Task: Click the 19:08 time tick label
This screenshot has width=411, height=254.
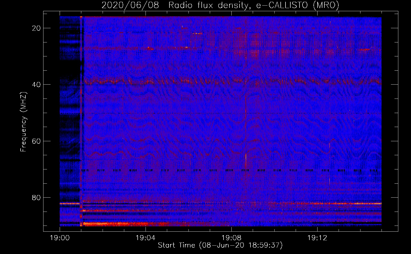Action: [231, 238]
